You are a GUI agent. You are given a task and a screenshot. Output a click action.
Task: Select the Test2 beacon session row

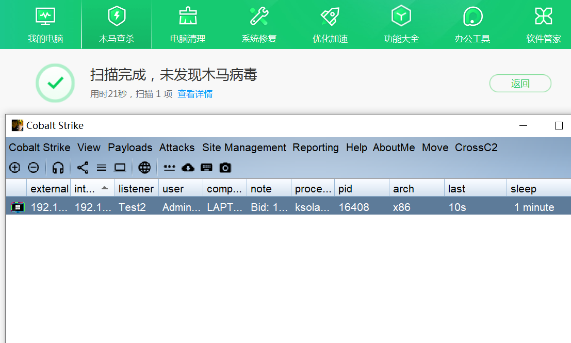(288, 207)
